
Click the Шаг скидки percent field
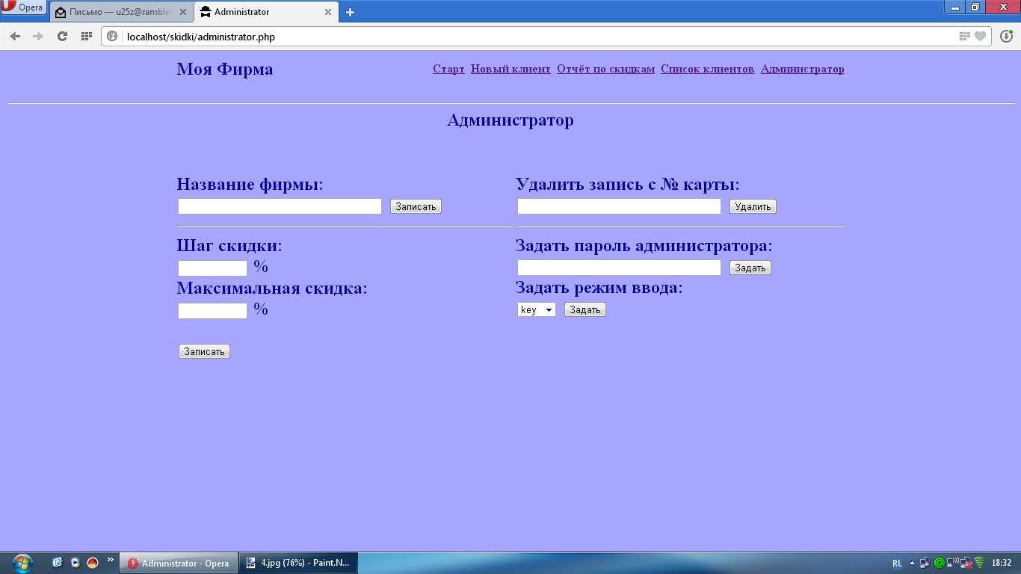212,268
